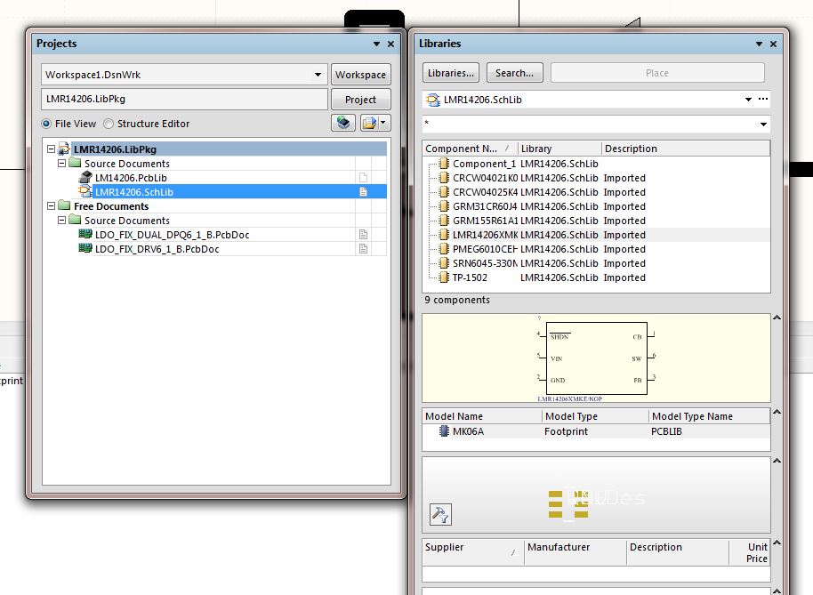Click the Component_1 component icon

pyautogui.click(x=444, y=164)
